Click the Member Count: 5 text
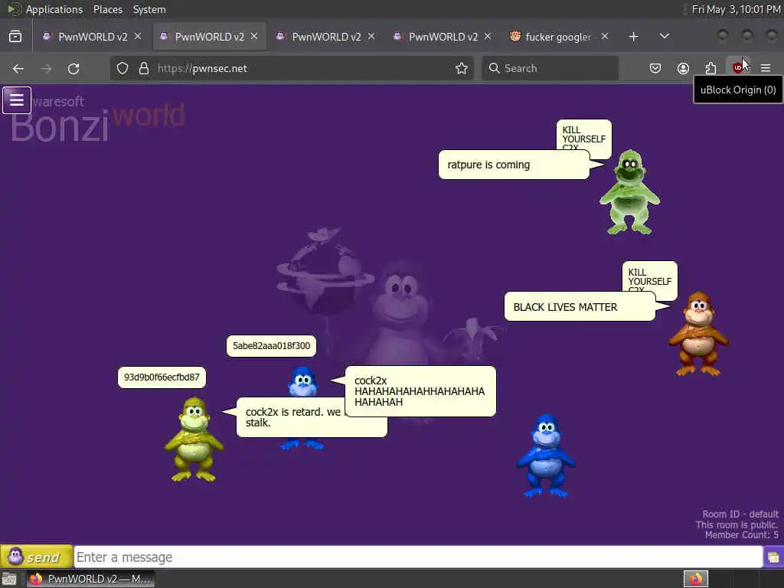This screenshot has width=784, height=588. click(741, 535)
